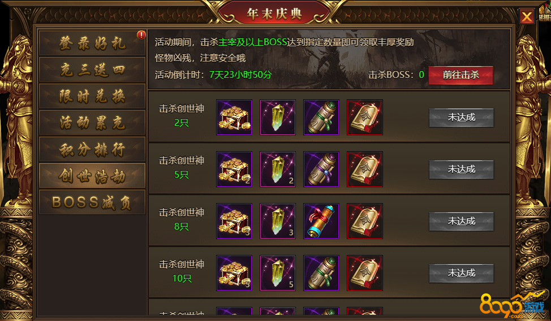Click the green-ribbon scroll in 2只 row
Image resolution: width=551 pixels, height=321 pixels.
pyautogui.click(x=321, y=117)
